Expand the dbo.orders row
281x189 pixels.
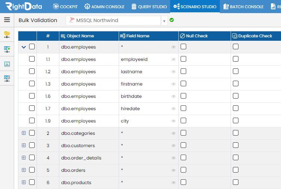click(24, 170)
